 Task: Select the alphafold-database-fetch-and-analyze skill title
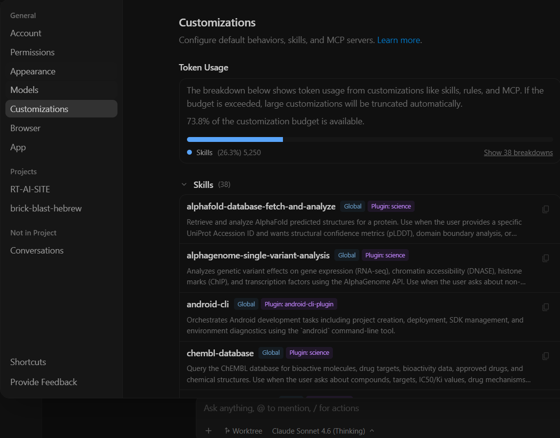pos(261,207)
